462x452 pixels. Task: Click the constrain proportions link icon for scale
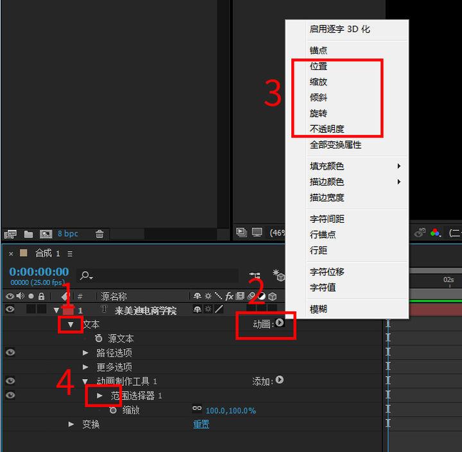click(197, 410)
